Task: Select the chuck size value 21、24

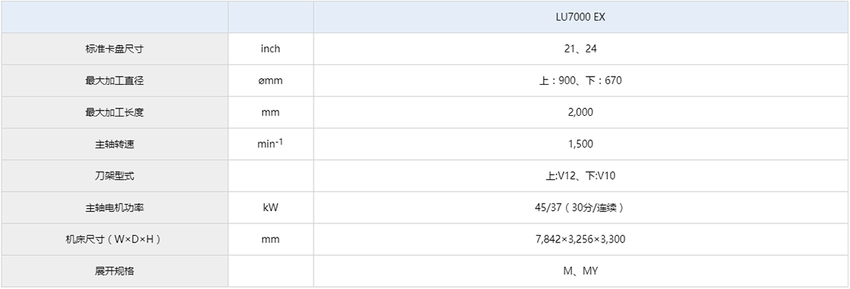Action: click(581, 49)
